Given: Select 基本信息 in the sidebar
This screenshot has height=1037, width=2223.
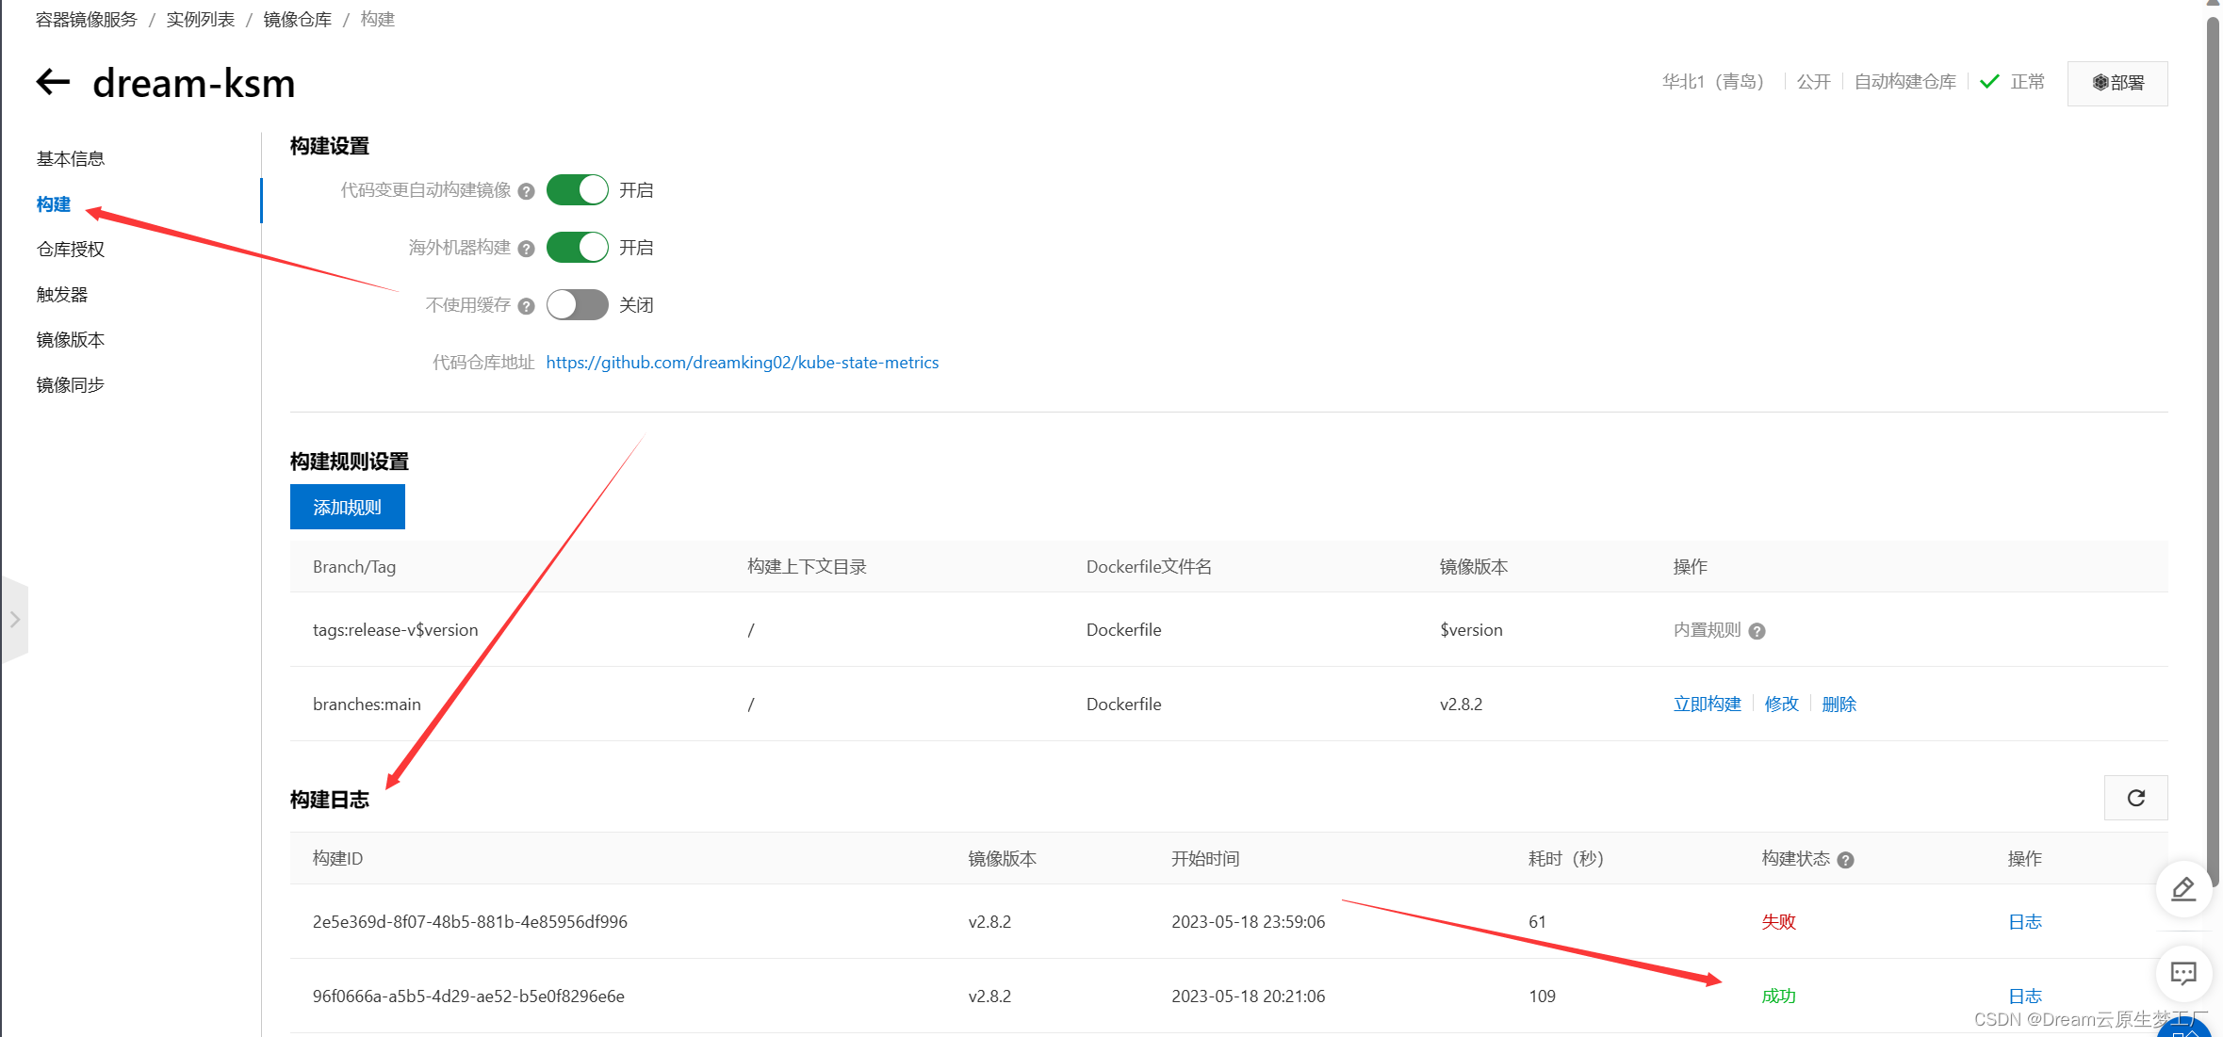Looking at the screenshot, I should coord(71,159).
